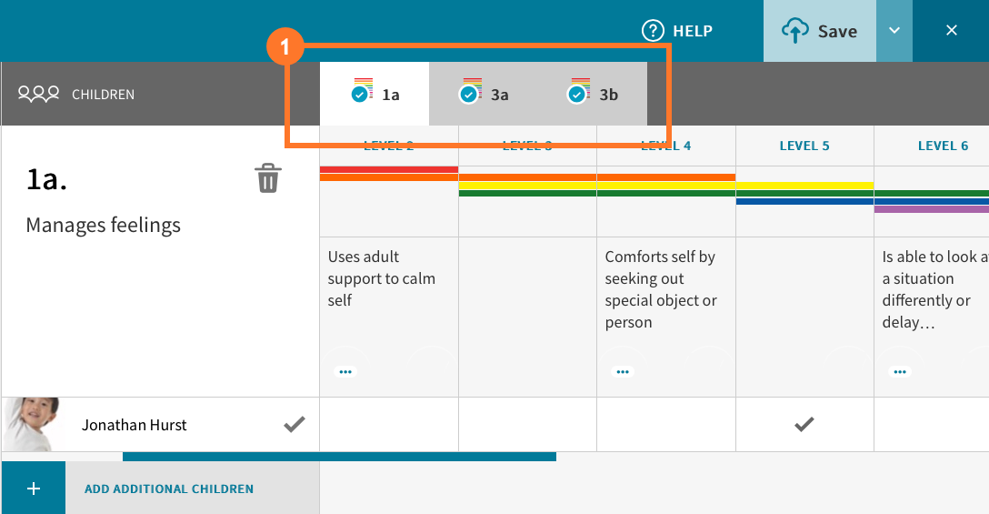
Task: Click Jonathan Hurst's photo thumbnail
Action: (x=32, y=424)
